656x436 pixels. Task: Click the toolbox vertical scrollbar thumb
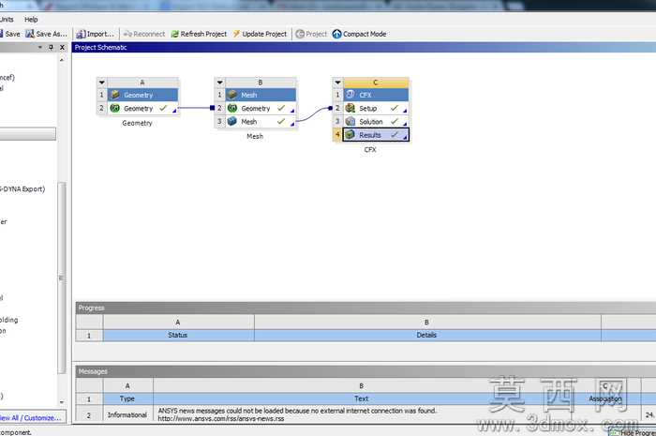click(62, 278)
